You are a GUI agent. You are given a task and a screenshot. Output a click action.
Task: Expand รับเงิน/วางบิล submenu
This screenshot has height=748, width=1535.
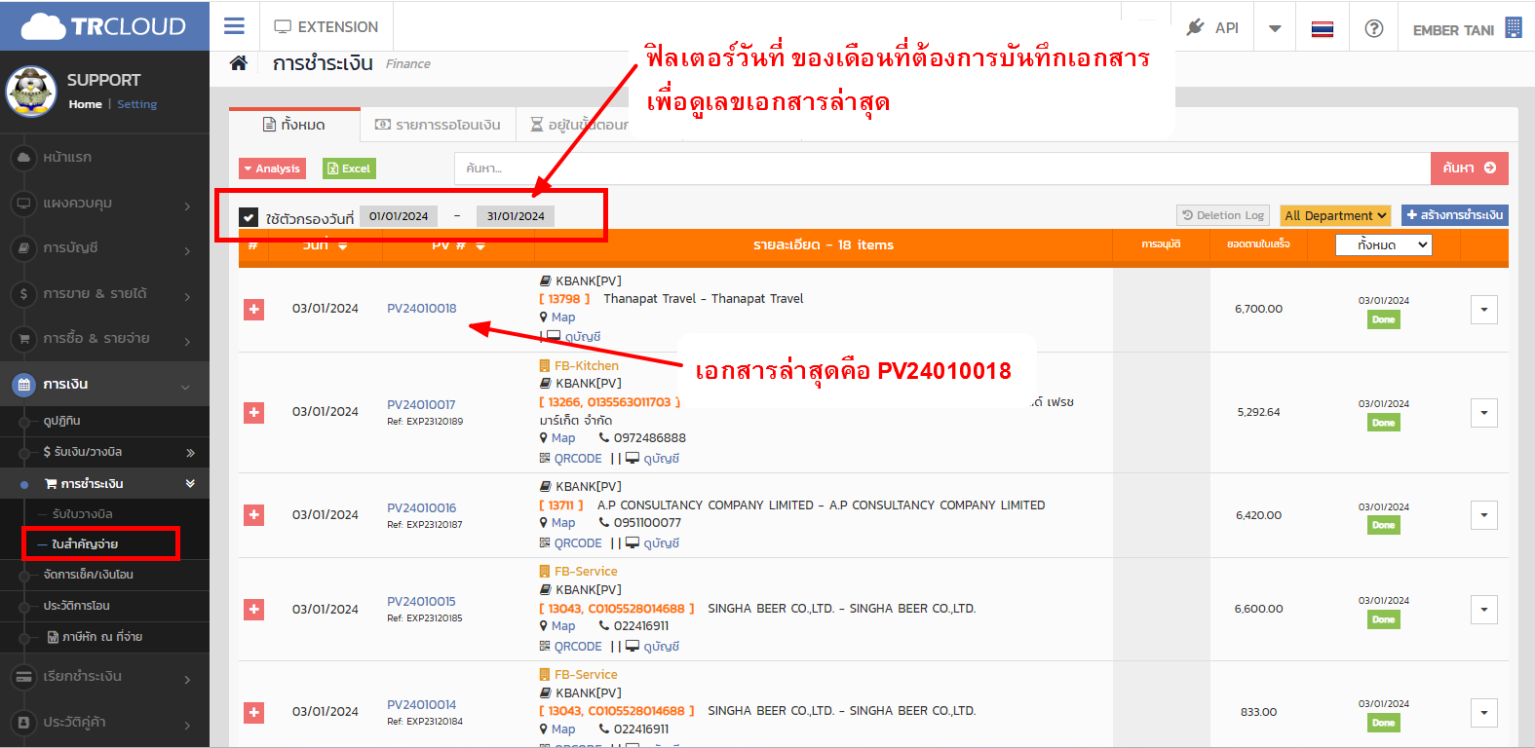[104, 452]
